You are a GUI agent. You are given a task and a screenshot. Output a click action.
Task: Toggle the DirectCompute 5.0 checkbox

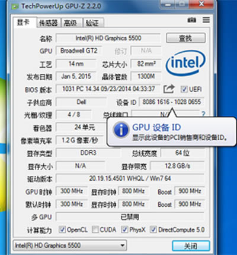(153, 229)
